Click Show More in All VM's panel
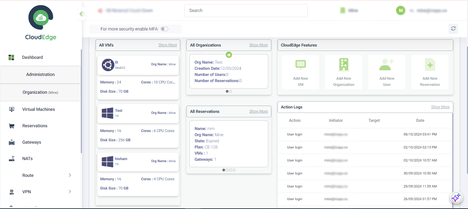 coord(168,45)
